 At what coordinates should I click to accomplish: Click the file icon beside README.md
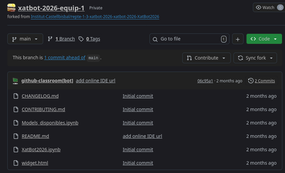tap(16, 136)
